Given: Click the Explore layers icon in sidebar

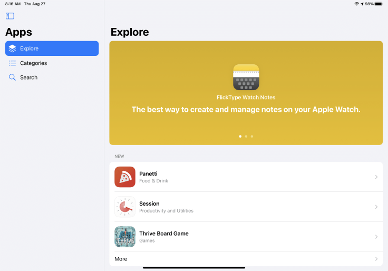Looking at the screenshot, I should click(12, 49).
